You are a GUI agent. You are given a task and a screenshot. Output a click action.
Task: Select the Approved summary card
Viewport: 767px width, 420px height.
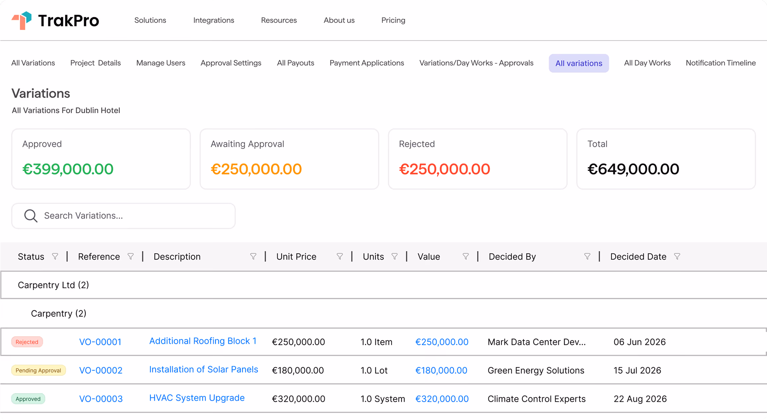coord(101,159)
